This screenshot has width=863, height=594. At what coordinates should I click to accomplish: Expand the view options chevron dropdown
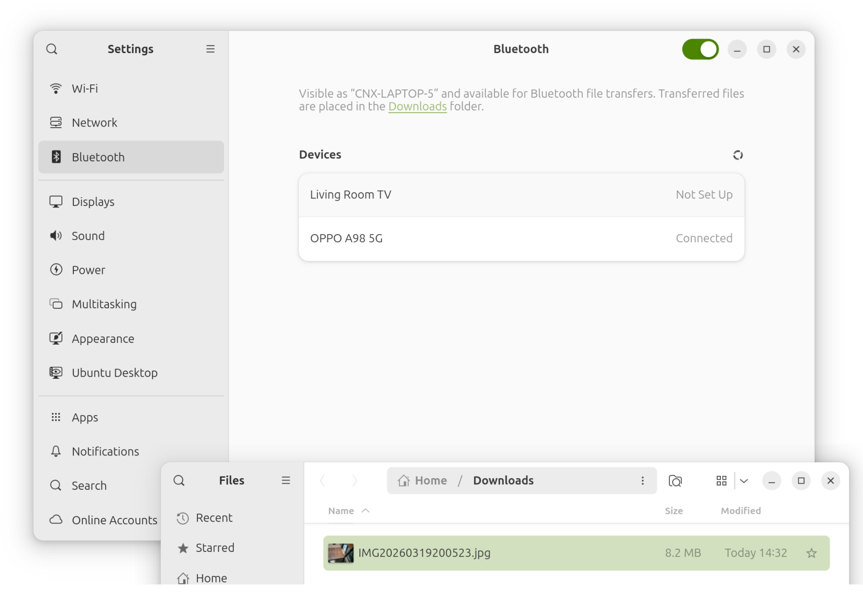[x=744, y=481]
